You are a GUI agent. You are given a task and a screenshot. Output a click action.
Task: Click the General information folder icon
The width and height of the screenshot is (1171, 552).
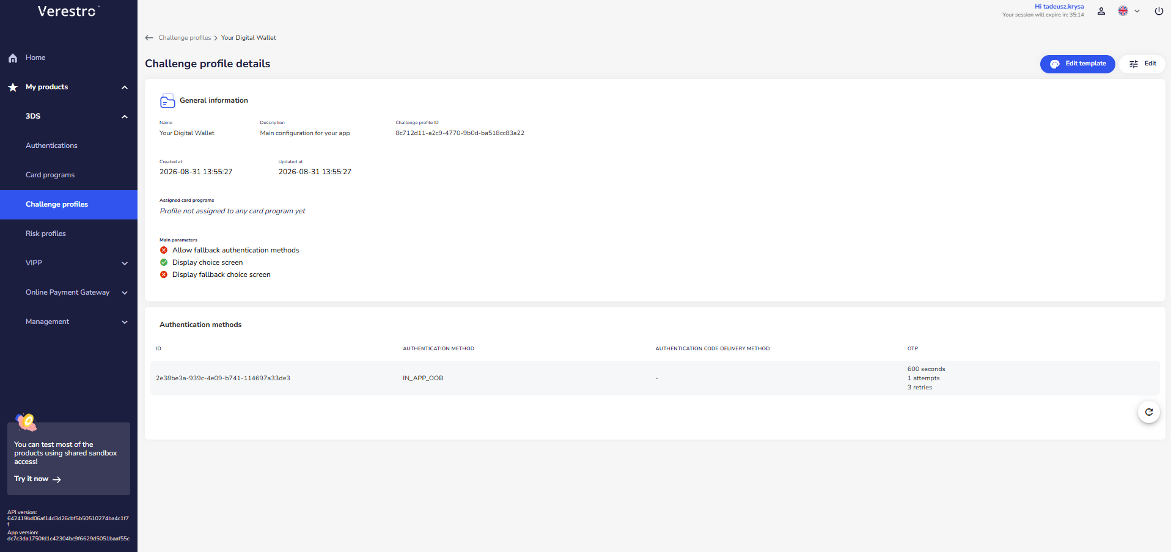[167, 101]
